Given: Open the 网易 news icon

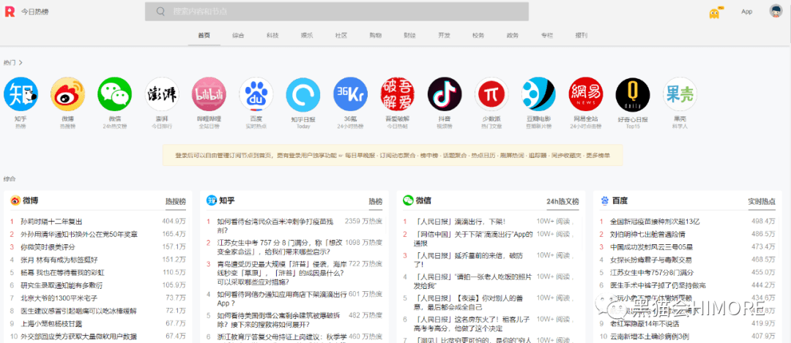Looking at the screenshot, I should tap(586, 94).
